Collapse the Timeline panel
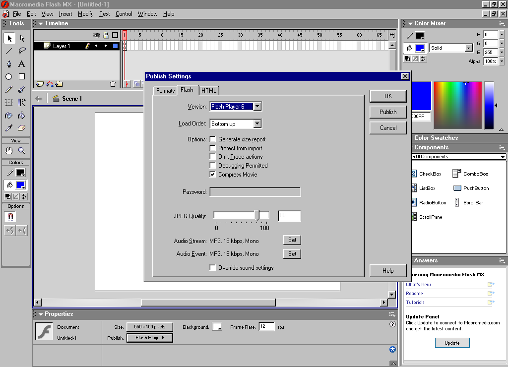 click(x=41, y=24)
